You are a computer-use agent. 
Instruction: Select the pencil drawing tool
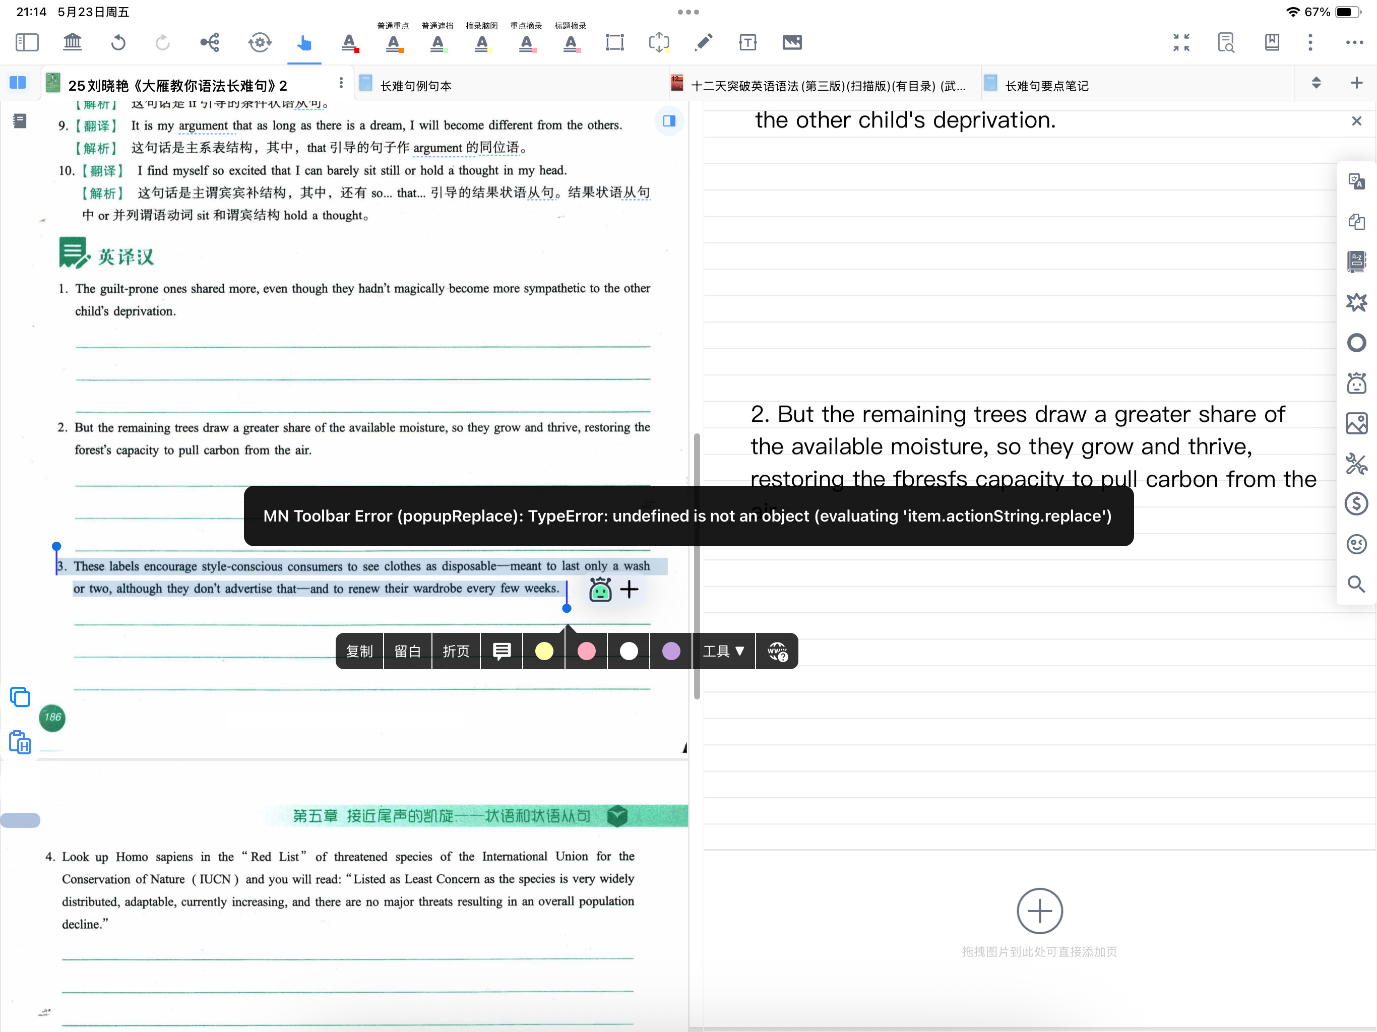pos(704,42)
